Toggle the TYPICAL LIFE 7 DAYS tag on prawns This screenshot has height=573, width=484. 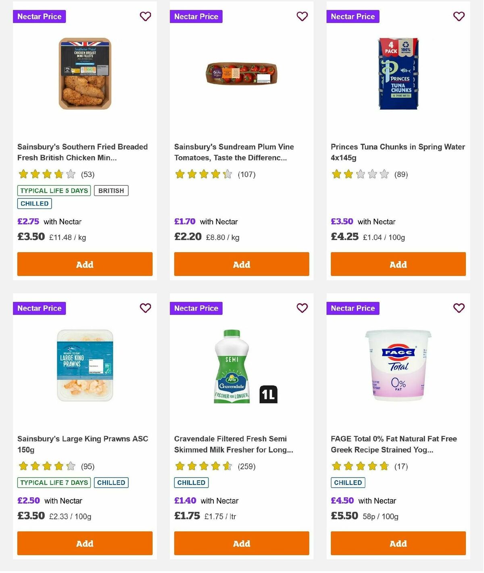[x=54, y=482]
